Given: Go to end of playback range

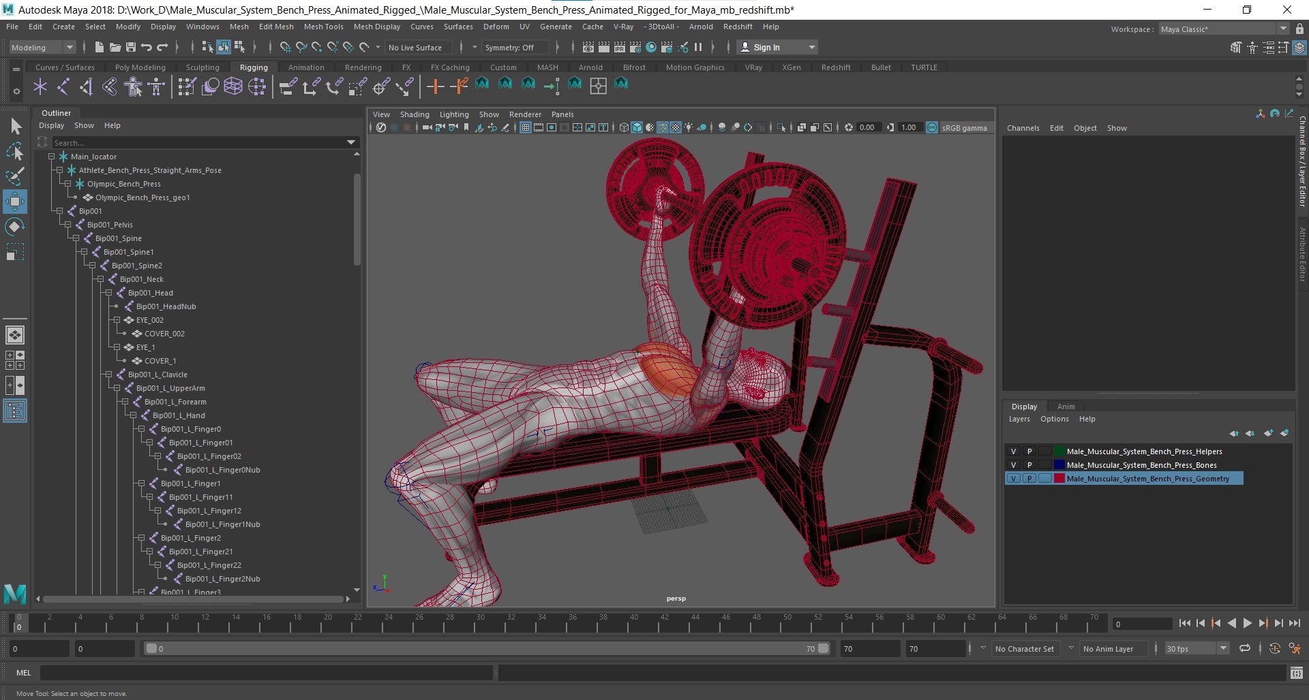Looking at the screenshot, I should (1294, 623).
